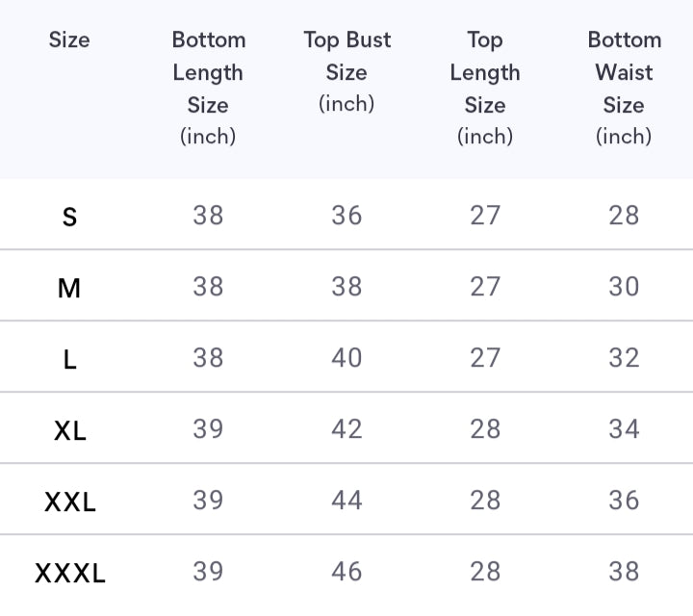Select the XL size row label
Image resolution: width=693 pixels, height=616 pixels.
pos(69,430)
